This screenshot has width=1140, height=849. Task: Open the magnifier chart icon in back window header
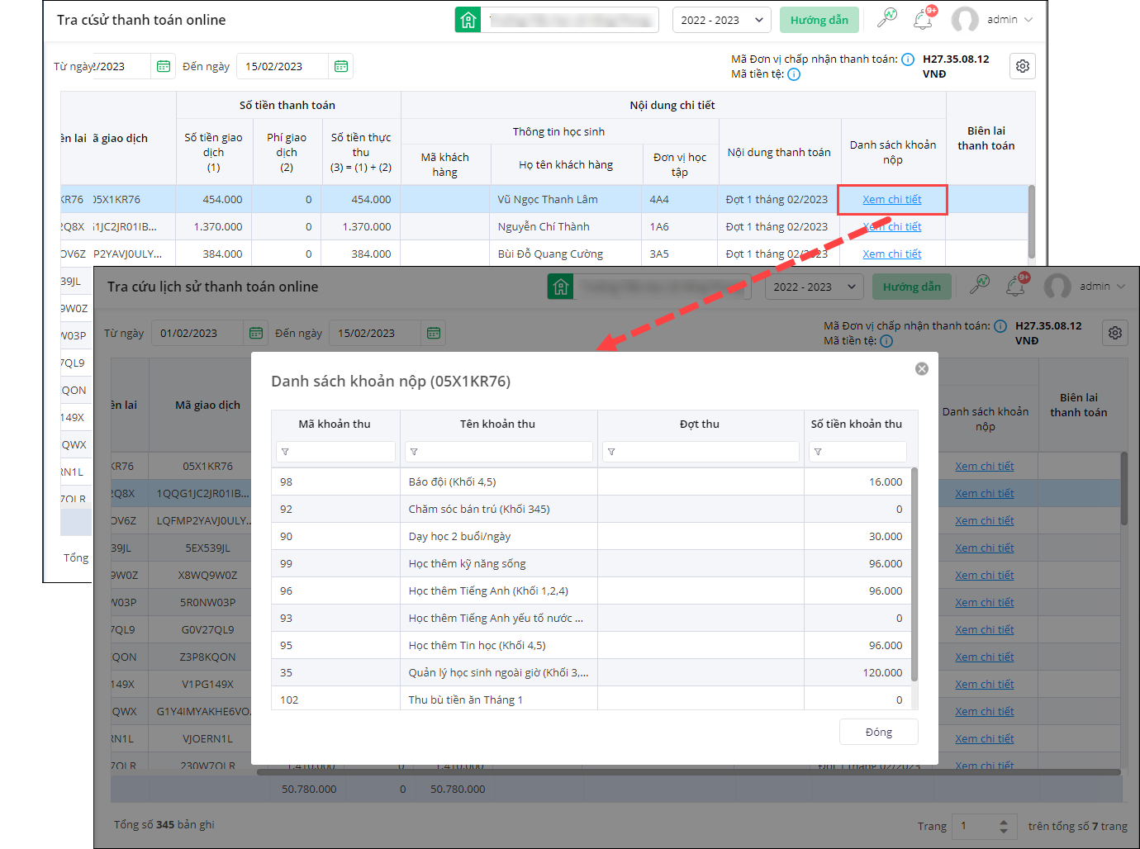[x=887, y=18]
